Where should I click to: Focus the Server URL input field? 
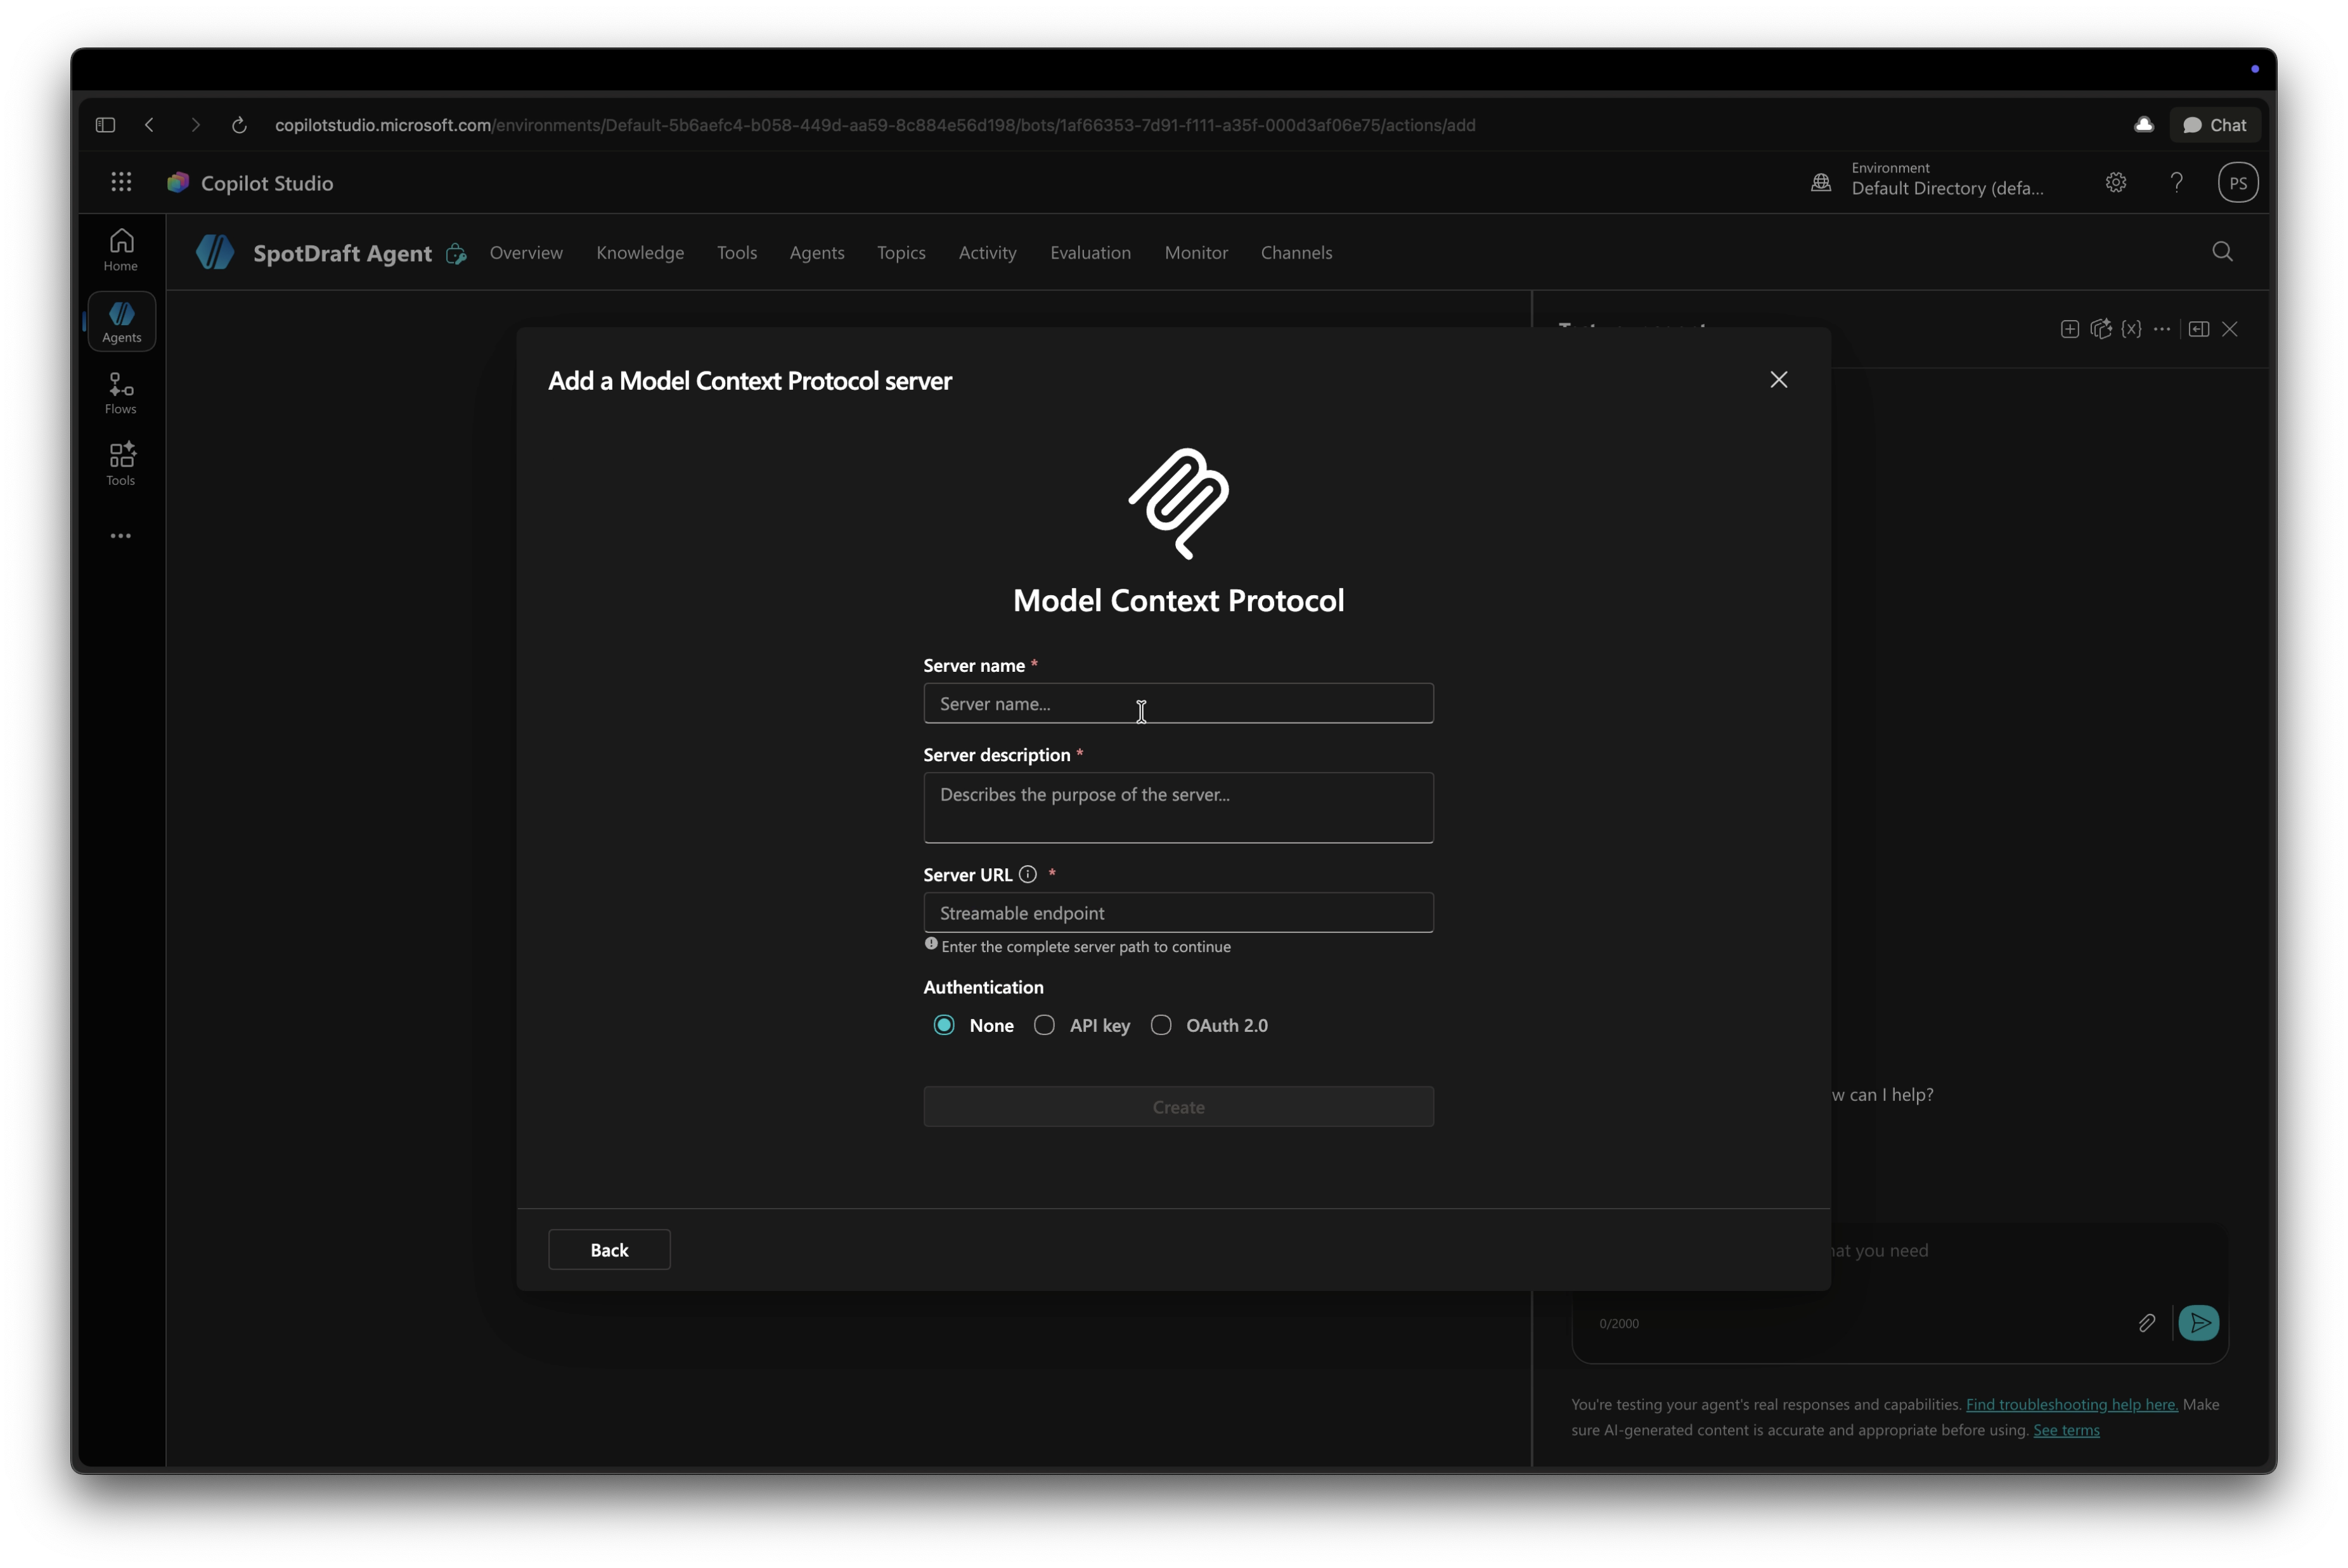click(x=1178, y=913)
